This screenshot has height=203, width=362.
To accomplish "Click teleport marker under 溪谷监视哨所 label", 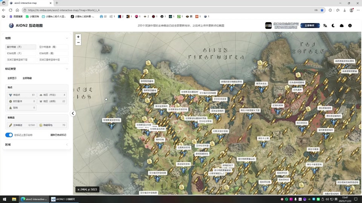I will pos(162,112).
